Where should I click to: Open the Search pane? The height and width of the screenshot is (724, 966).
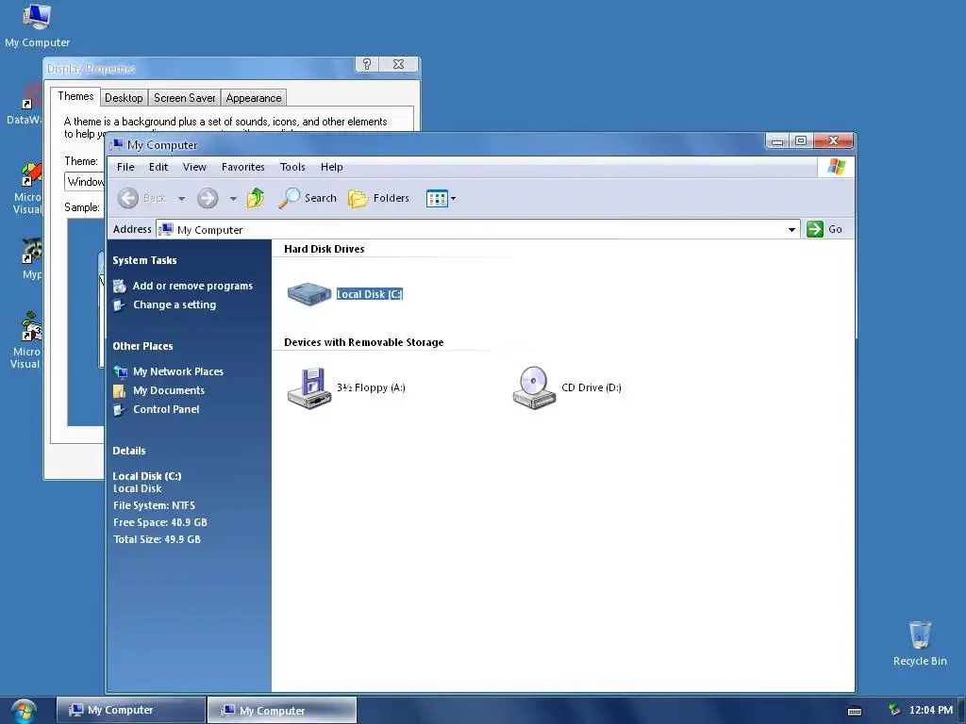[308, 198]
